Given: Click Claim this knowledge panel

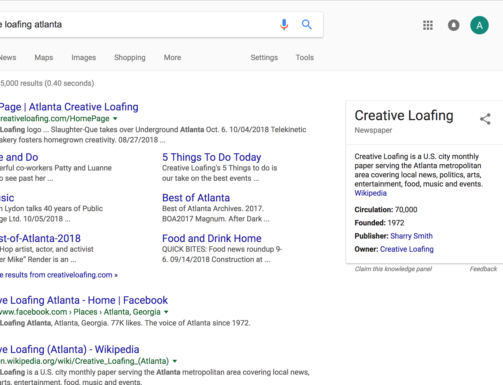Looking at the screenshot, I should (x=393, y=269).
